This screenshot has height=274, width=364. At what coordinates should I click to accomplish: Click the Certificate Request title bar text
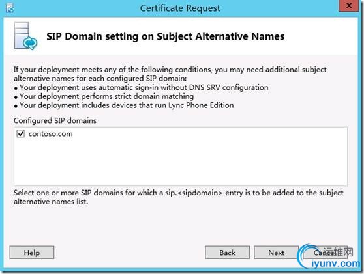coord(180,8)
